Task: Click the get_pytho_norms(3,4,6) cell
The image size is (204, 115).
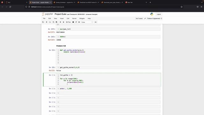Action: coord(108,67)
